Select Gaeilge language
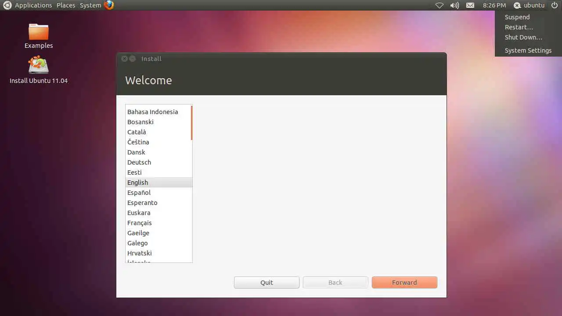 tap(158, 233)
